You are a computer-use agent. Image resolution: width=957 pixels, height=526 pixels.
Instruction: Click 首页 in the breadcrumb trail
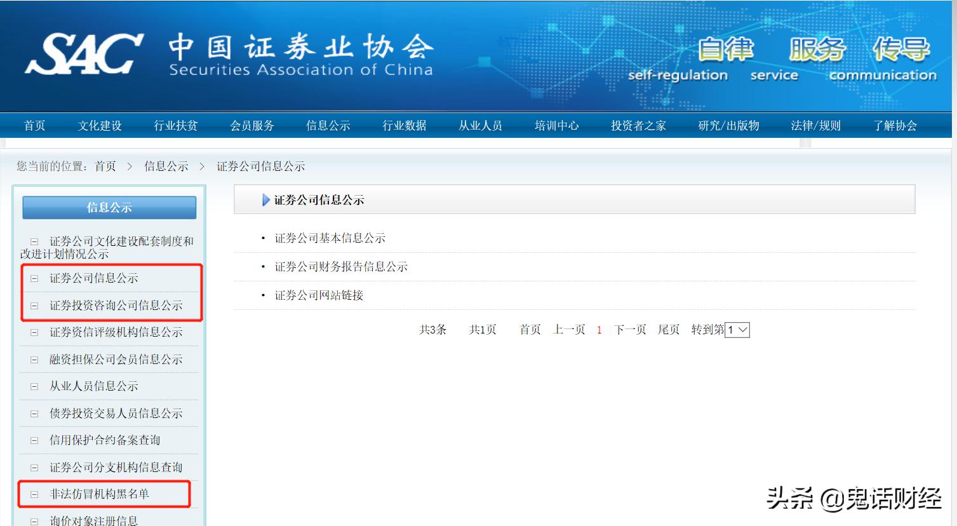click(107, 166)
